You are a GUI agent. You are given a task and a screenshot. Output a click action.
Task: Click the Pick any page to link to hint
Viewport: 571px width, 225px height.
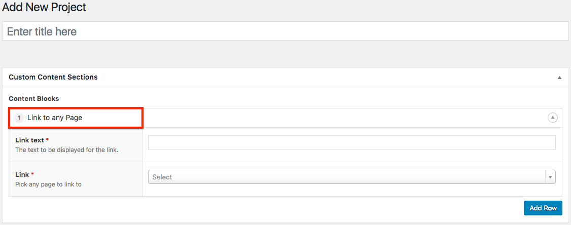click(x=48, y=184)
